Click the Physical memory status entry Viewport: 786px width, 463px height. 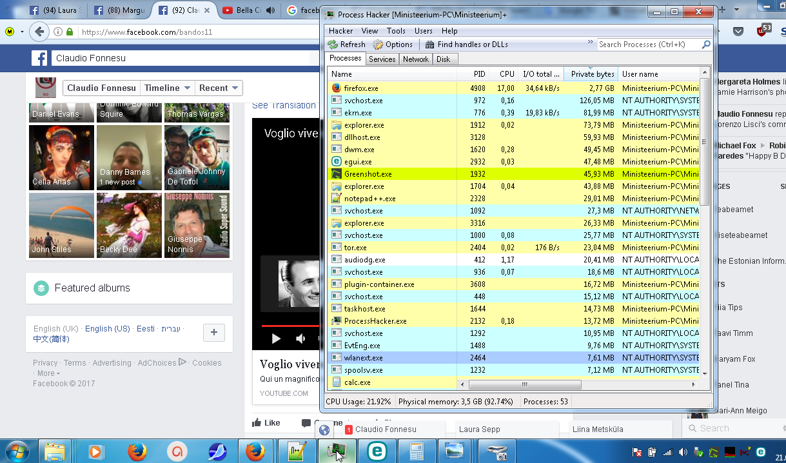(x=456, y=402)
